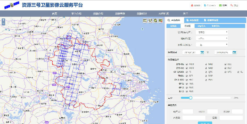Uncheck the GF-1 PMS sensor checkbox

(x=187, y=84)
